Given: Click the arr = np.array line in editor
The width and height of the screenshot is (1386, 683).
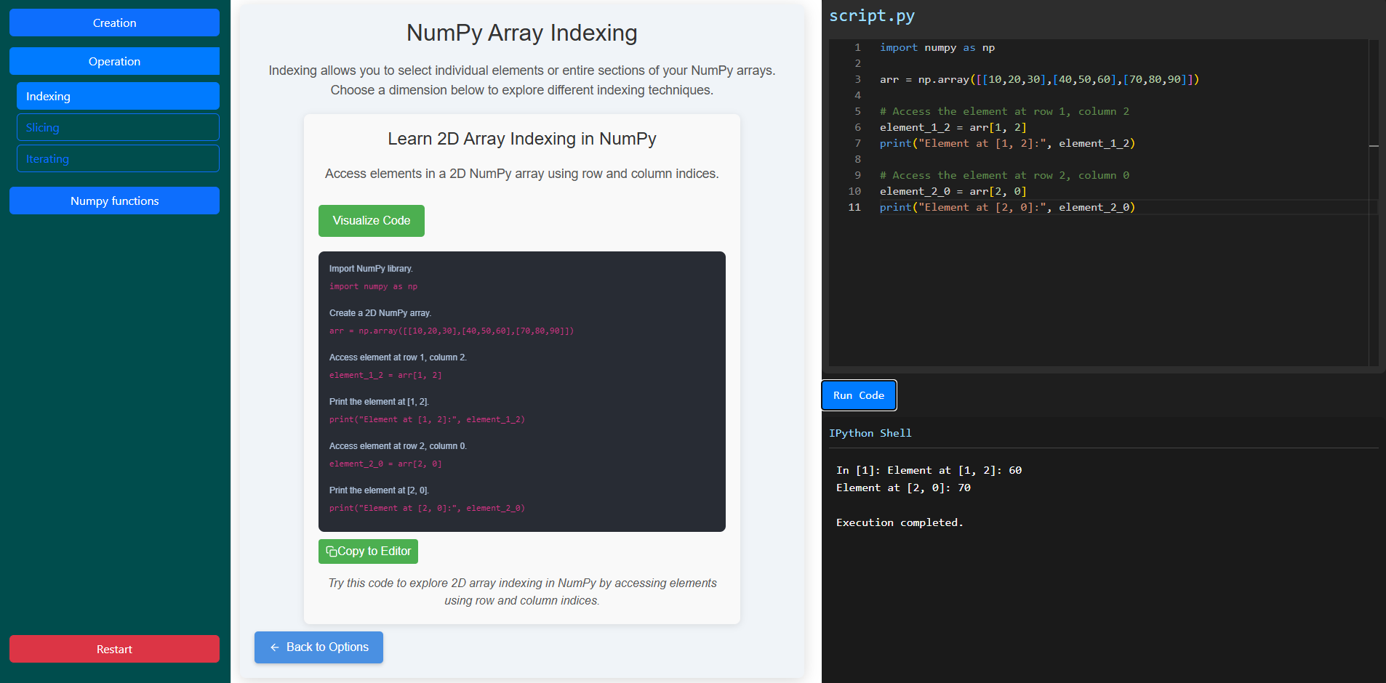Looking at the screenshot, I should [x=1038, y=80].
